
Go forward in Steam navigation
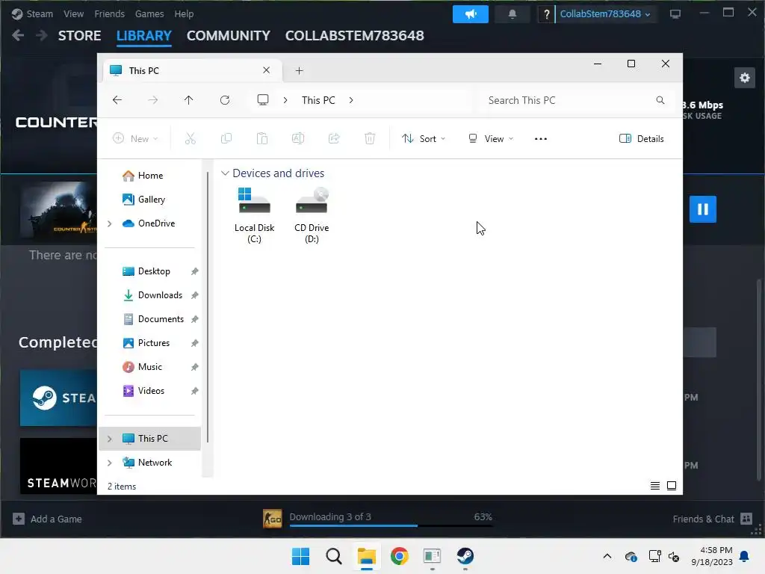click(42, 35)
